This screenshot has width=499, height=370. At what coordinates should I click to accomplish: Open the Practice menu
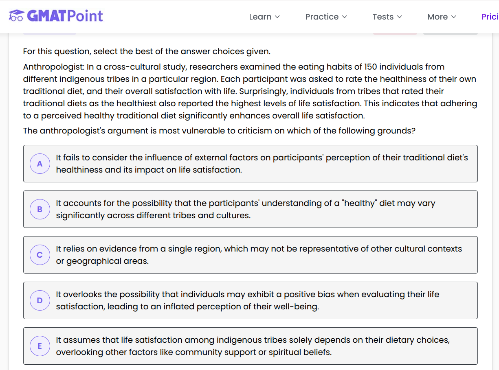point(322,17)
